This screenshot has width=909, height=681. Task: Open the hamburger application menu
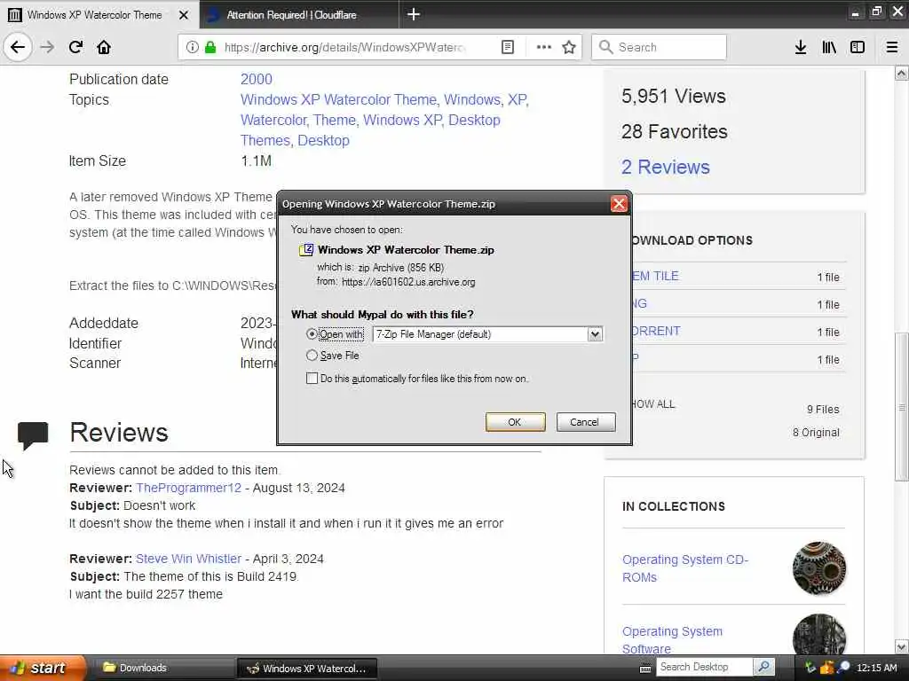click(x=892, y=47)
